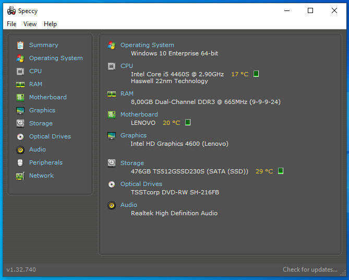Image resolution: width=349 pixels, height=280 pixels.
Task: Click the Storage hard drive icon in sidebar
Action: (x=20, y=123)
